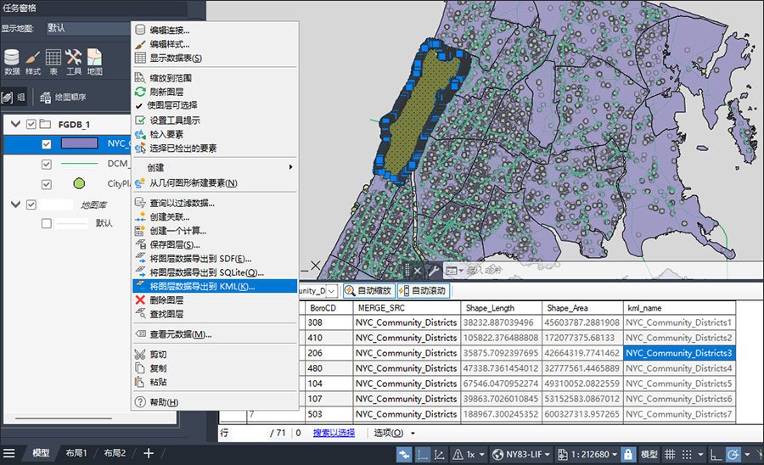
Task: Click the 样式 (Style) brush icon
Action: (32, 62)
